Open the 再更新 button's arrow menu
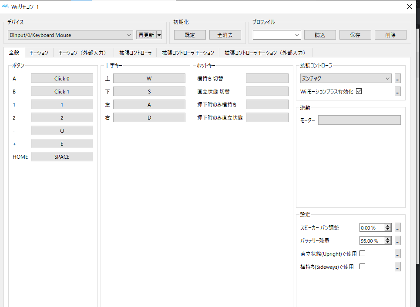Screen dimensions: 420x307 pyautogui.click(x=159, y=35)
